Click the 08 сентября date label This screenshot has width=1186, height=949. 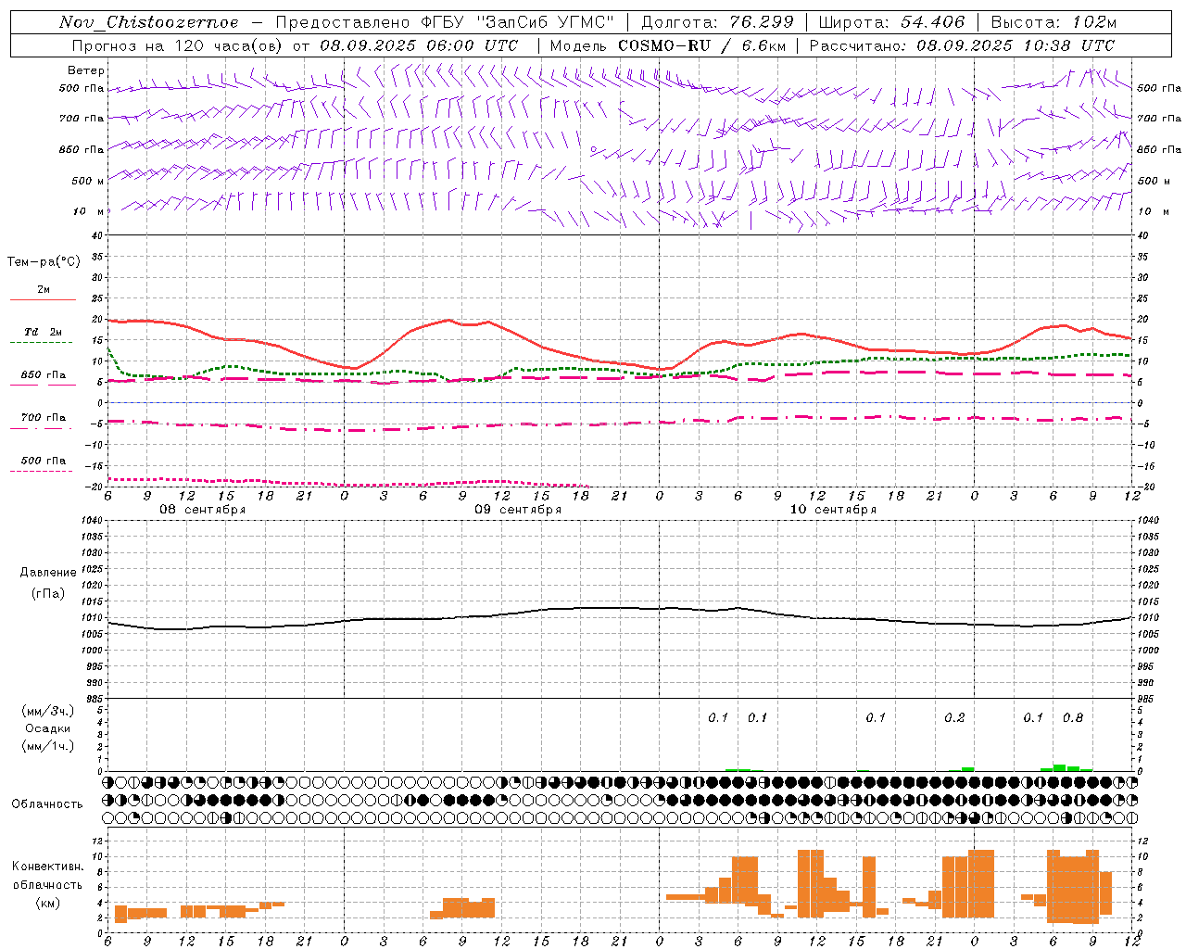(x=202, y=510)
